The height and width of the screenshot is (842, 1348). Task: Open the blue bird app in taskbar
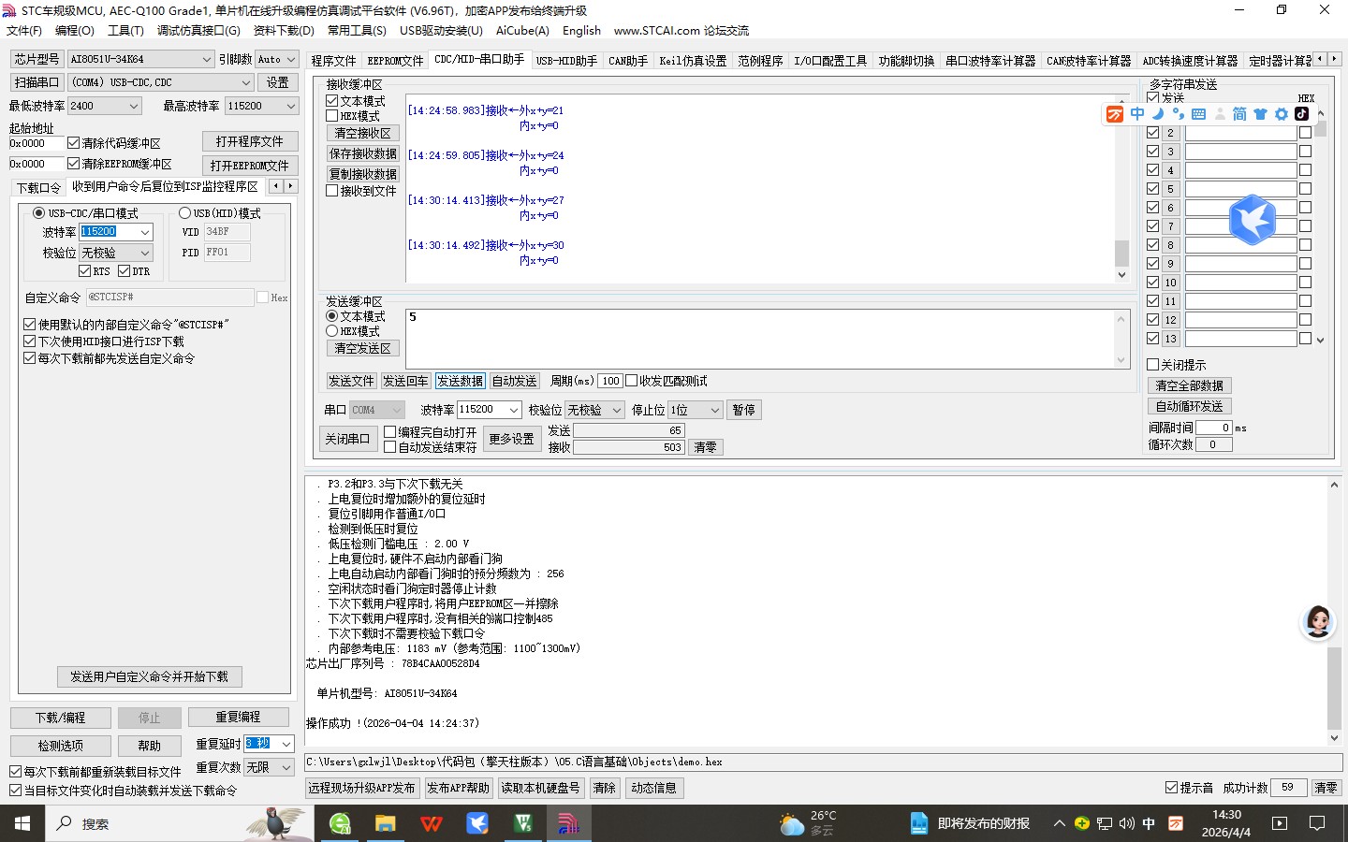click(x=477, y=823)
